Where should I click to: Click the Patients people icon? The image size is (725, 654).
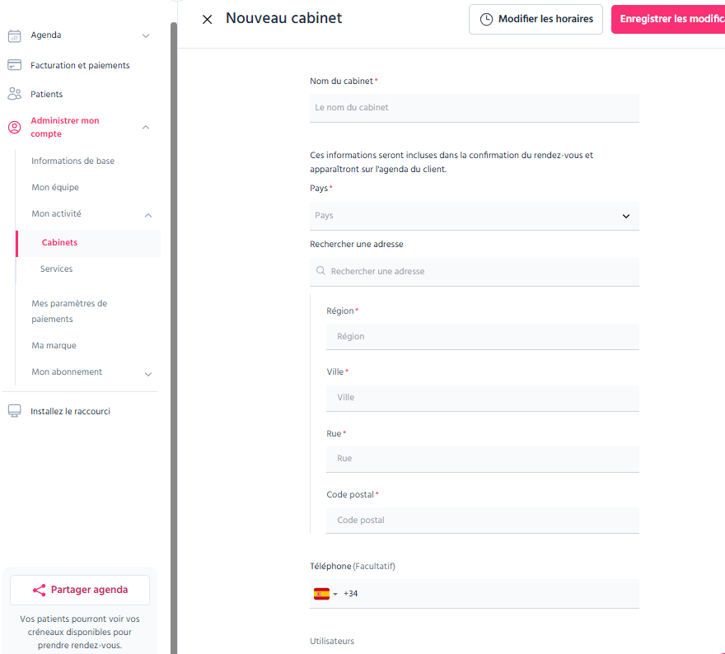point(14,94)
